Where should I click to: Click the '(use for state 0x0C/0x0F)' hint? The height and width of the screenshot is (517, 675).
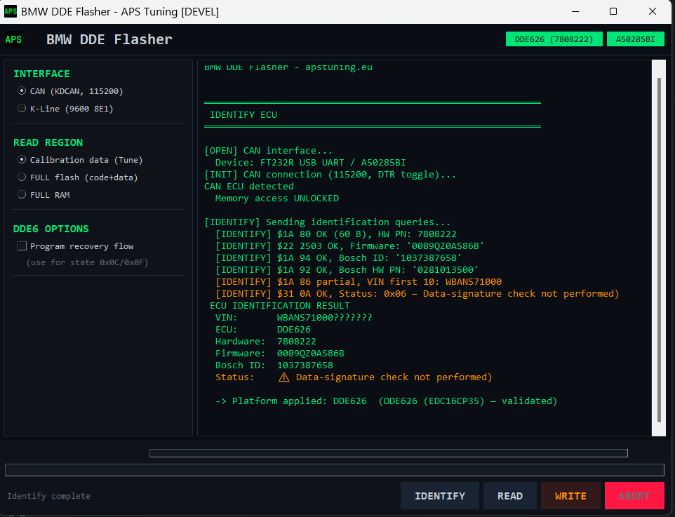click(88, 262)
